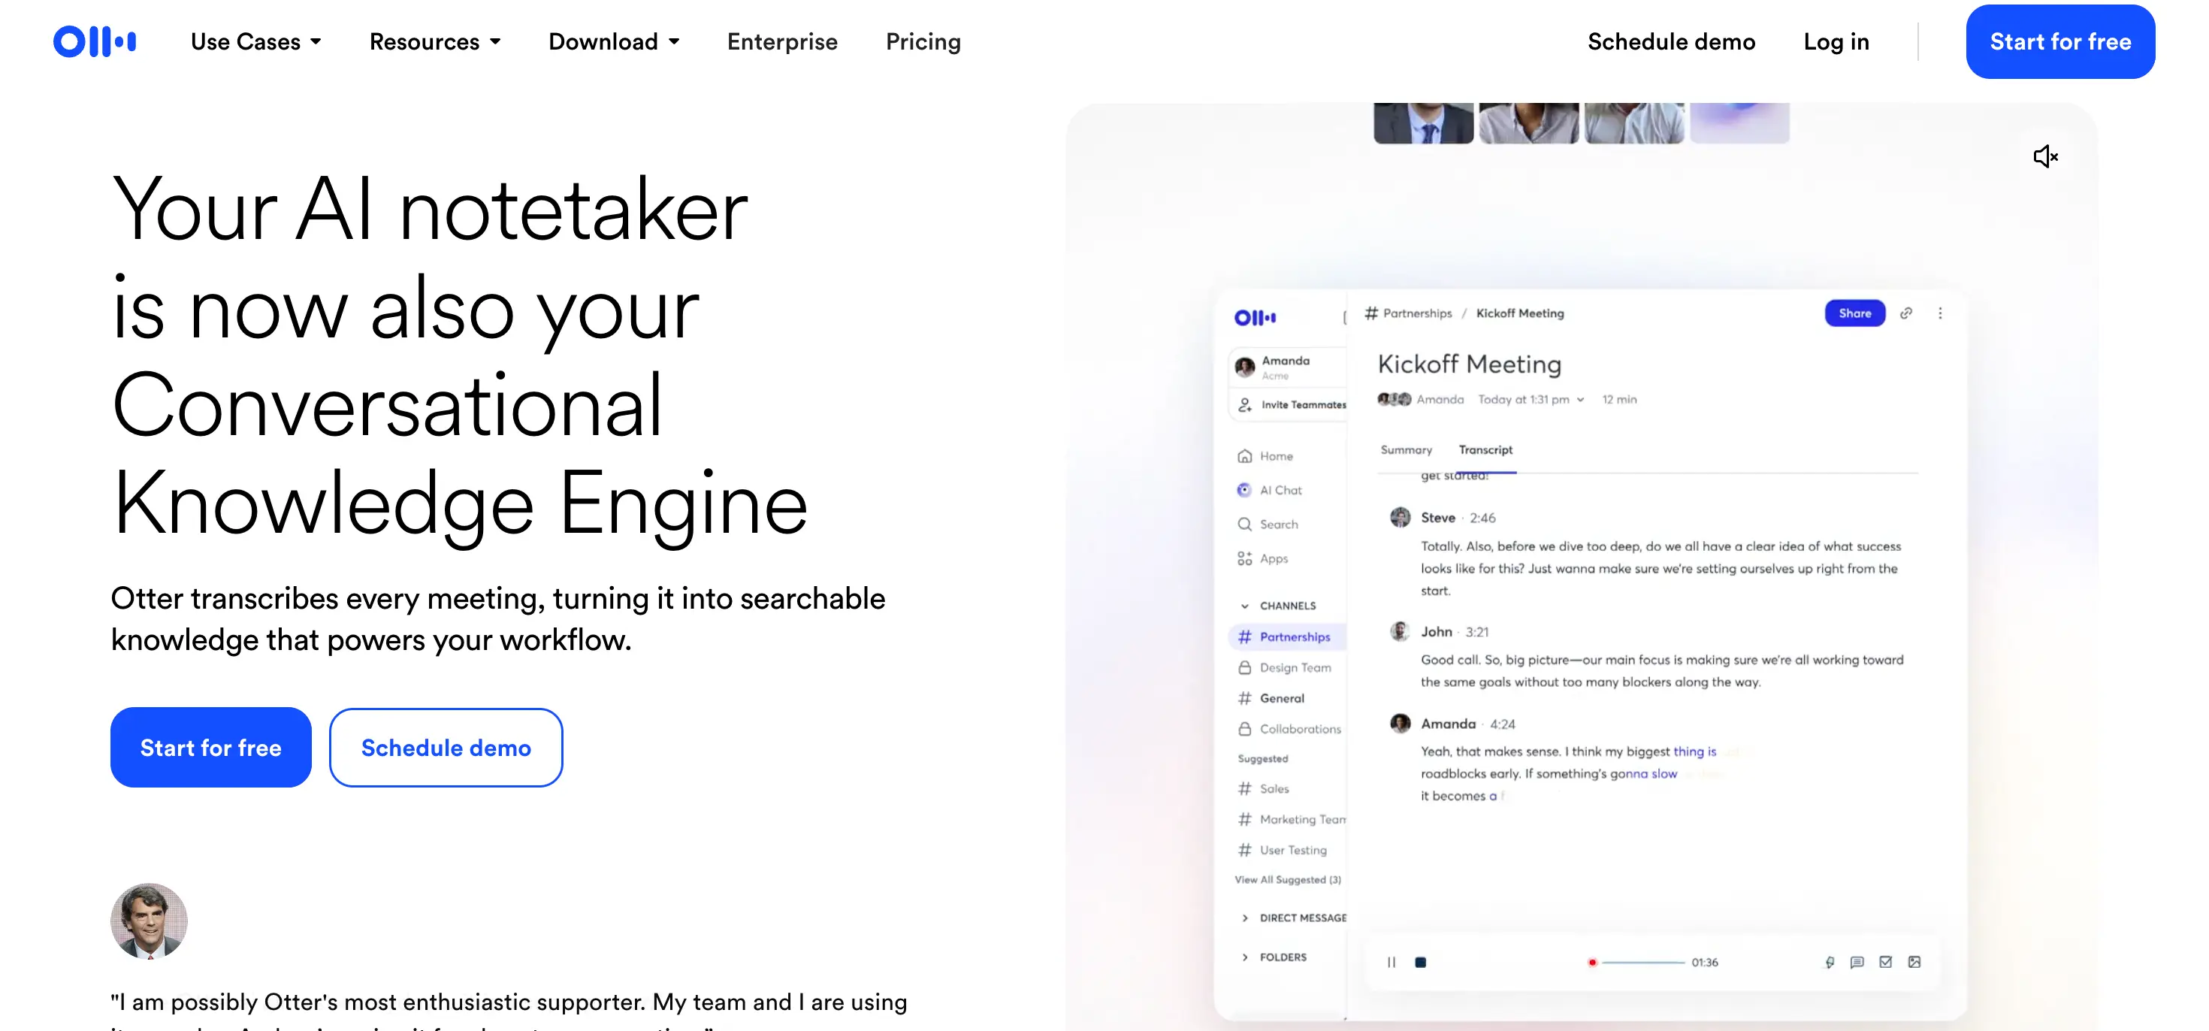Select the suggested Sales channel

tap(1264, 789)
